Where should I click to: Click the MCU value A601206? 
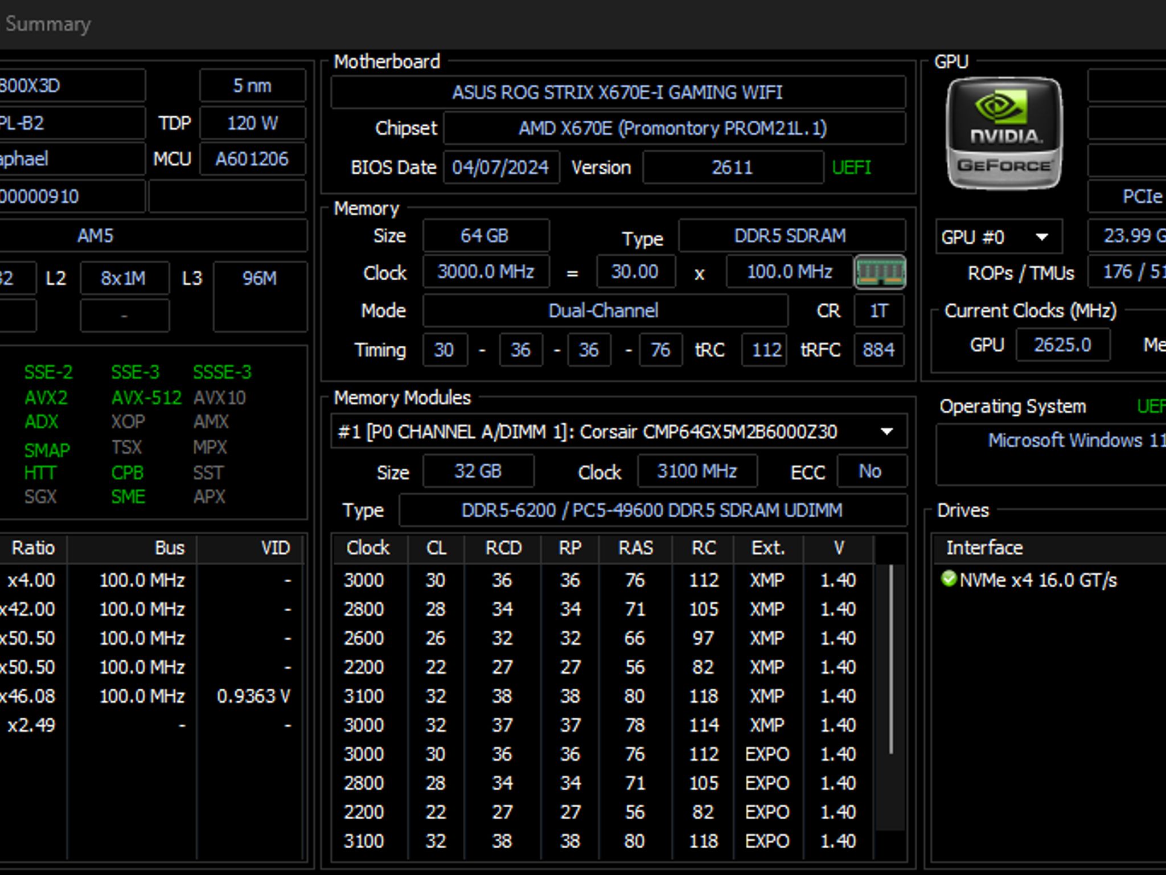pyautogui.click(x=252, y=159)
